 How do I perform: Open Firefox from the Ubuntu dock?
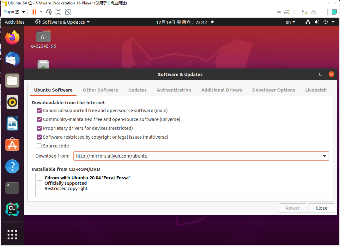coord(12,37)
